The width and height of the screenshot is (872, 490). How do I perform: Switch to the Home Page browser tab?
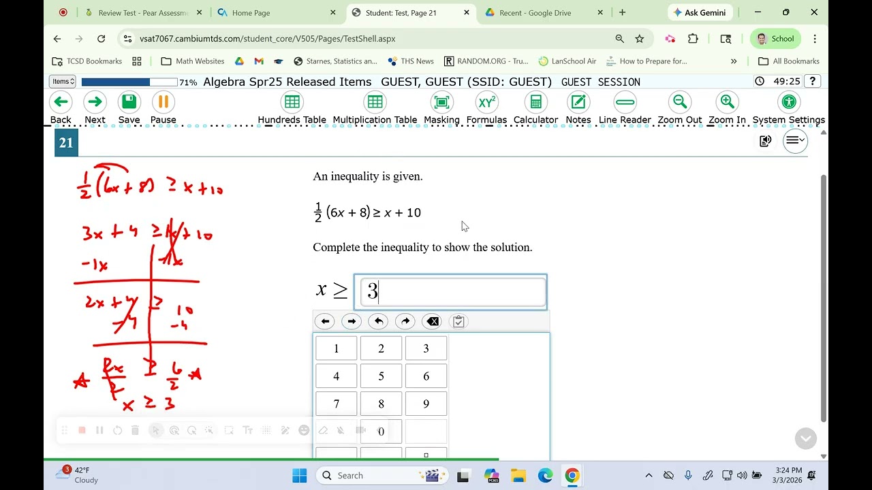[x=277, y=12]
